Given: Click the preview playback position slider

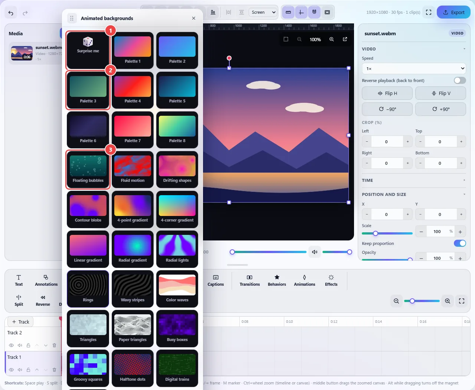Looking at the screenshot, I should point(268,252).
